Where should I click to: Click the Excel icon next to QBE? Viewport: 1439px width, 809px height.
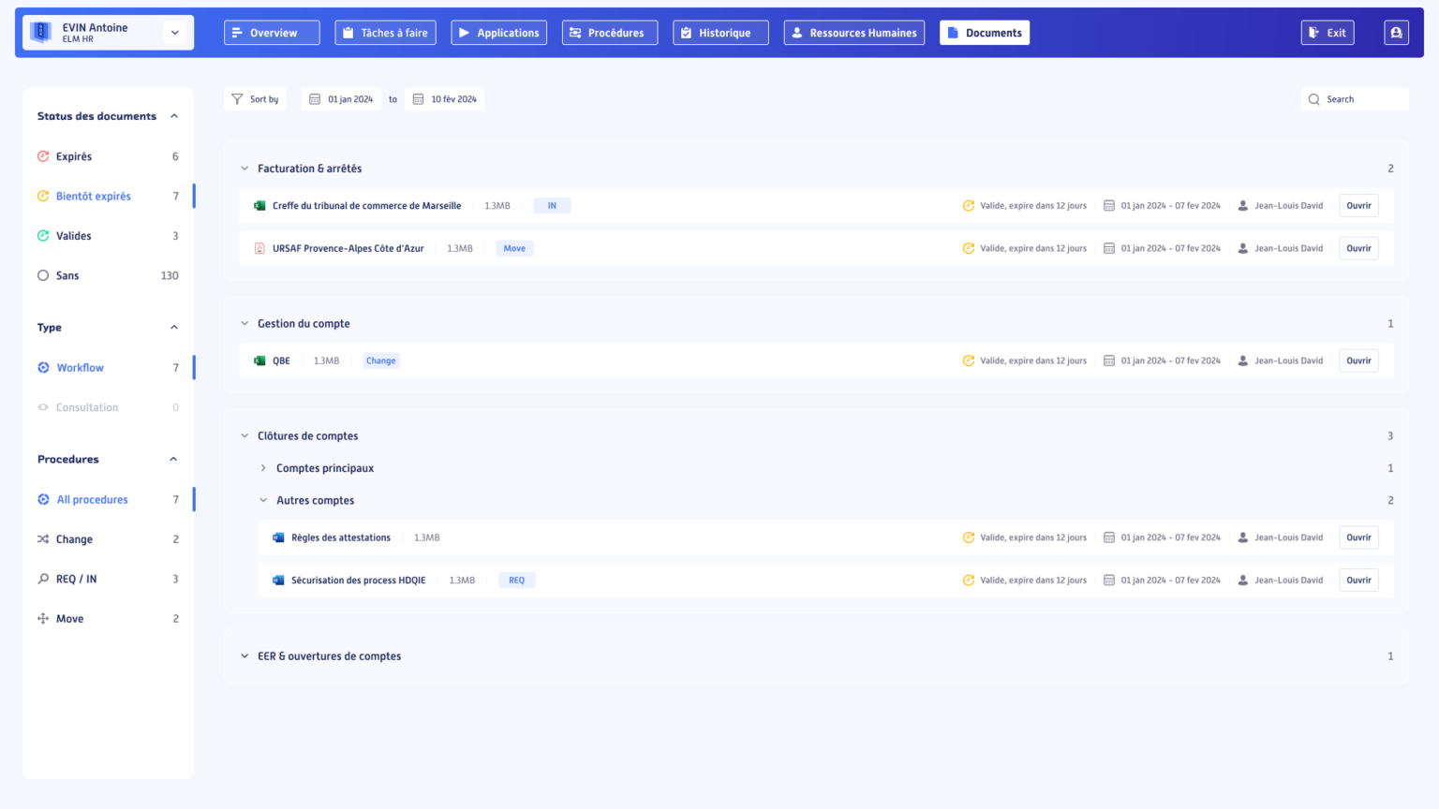click(260, 360)
